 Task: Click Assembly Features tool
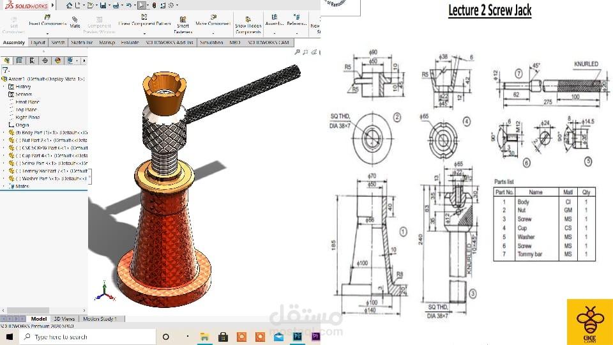(x=274, y=20)
